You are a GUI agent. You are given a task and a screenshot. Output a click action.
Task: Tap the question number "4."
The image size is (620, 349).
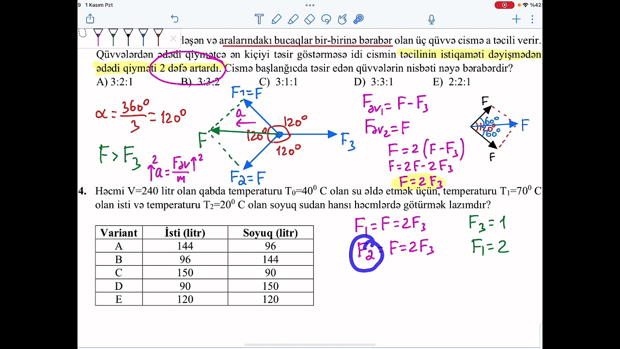pyautogui.click(x=82, y=191)
